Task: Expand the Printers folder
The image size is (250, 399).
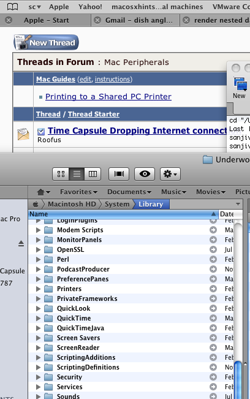Action: click(39, 289)
